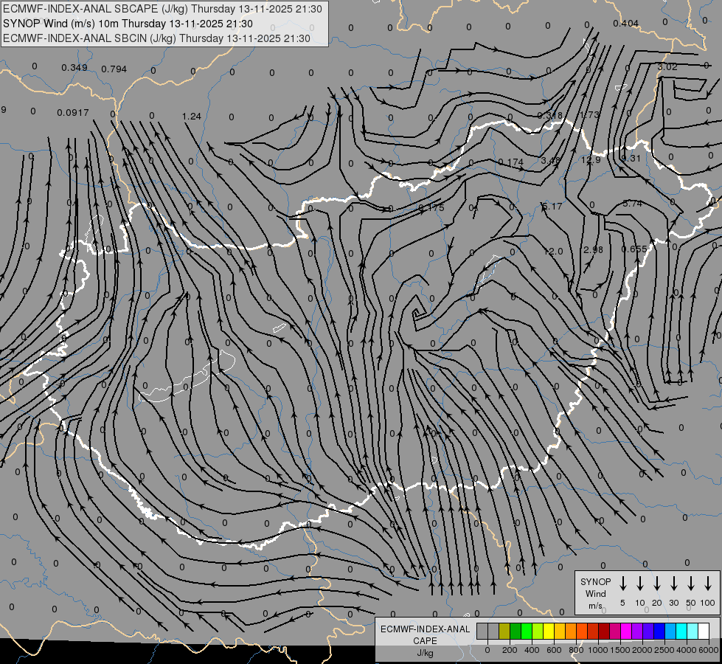Click the 4000 tick label in the CAPE legend
Screen dimensions: 722x664
[686, 650]
